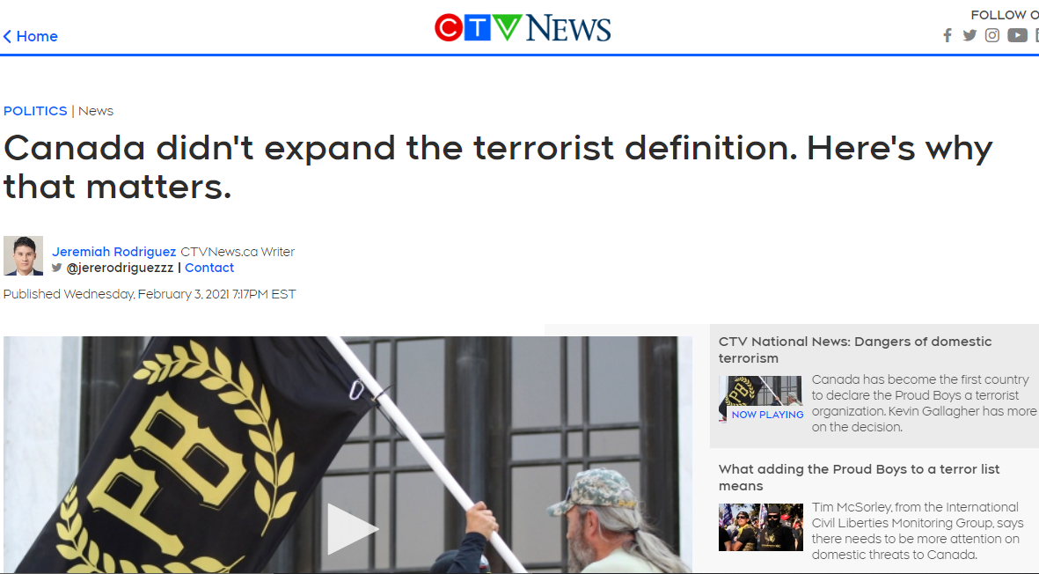Open 'What adding the Proud Boys' title
Image resolution: width=1039 pixels, height=574 pixels.
tap(859, 477)
